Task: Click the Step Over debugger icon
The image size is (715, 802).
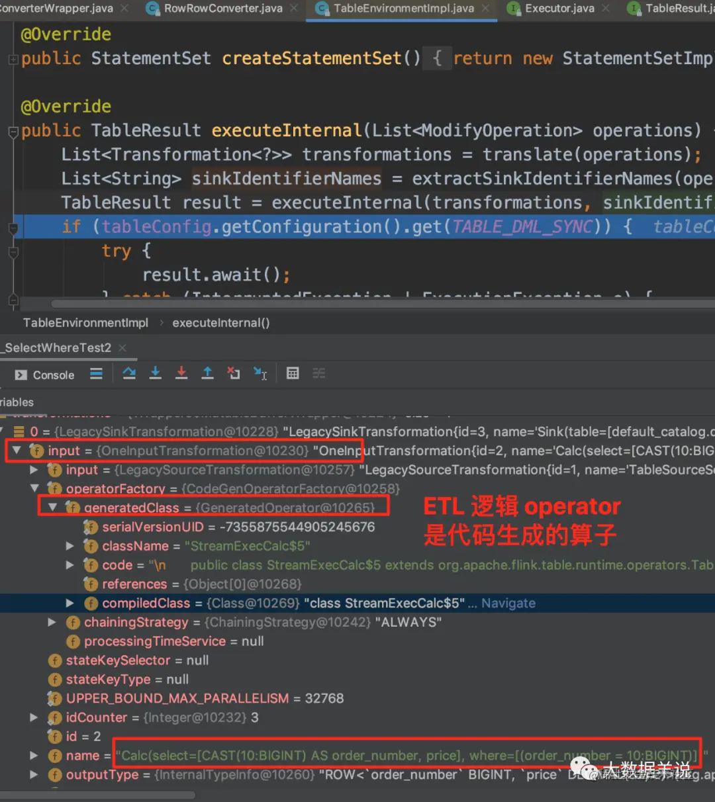Action: pos(129,374)
